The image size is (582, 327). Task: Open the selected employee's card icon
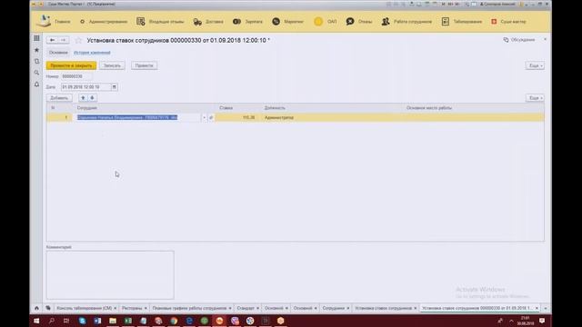click(x=211, y=117)
